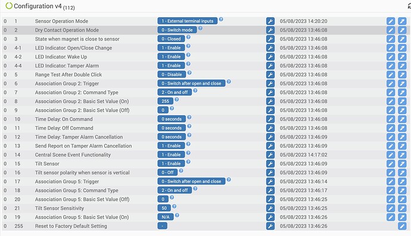Click help icon beside Tilt Sensor Sensitivity value 50
This screenshot has width=411, height=236.
click(174, 206)
